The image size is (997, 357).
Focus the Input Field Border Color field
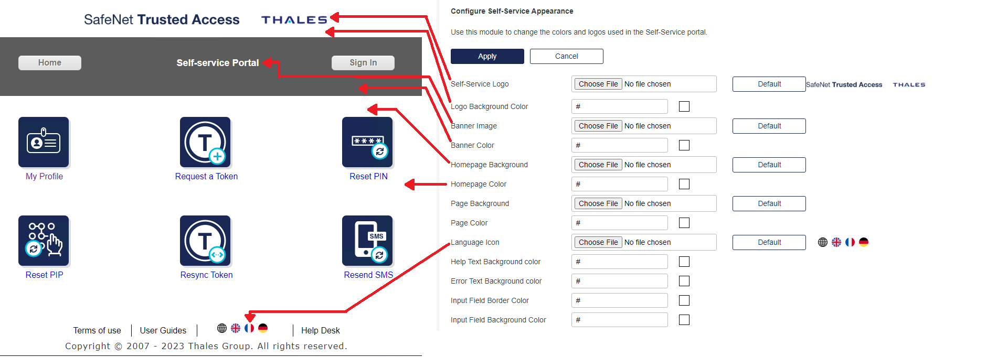[619, 300]
